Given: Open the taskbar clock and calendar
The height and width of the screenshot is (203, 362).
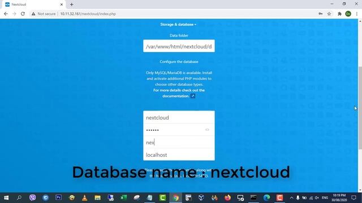Looking at the screenshot, I should click(x=339, y=197).
